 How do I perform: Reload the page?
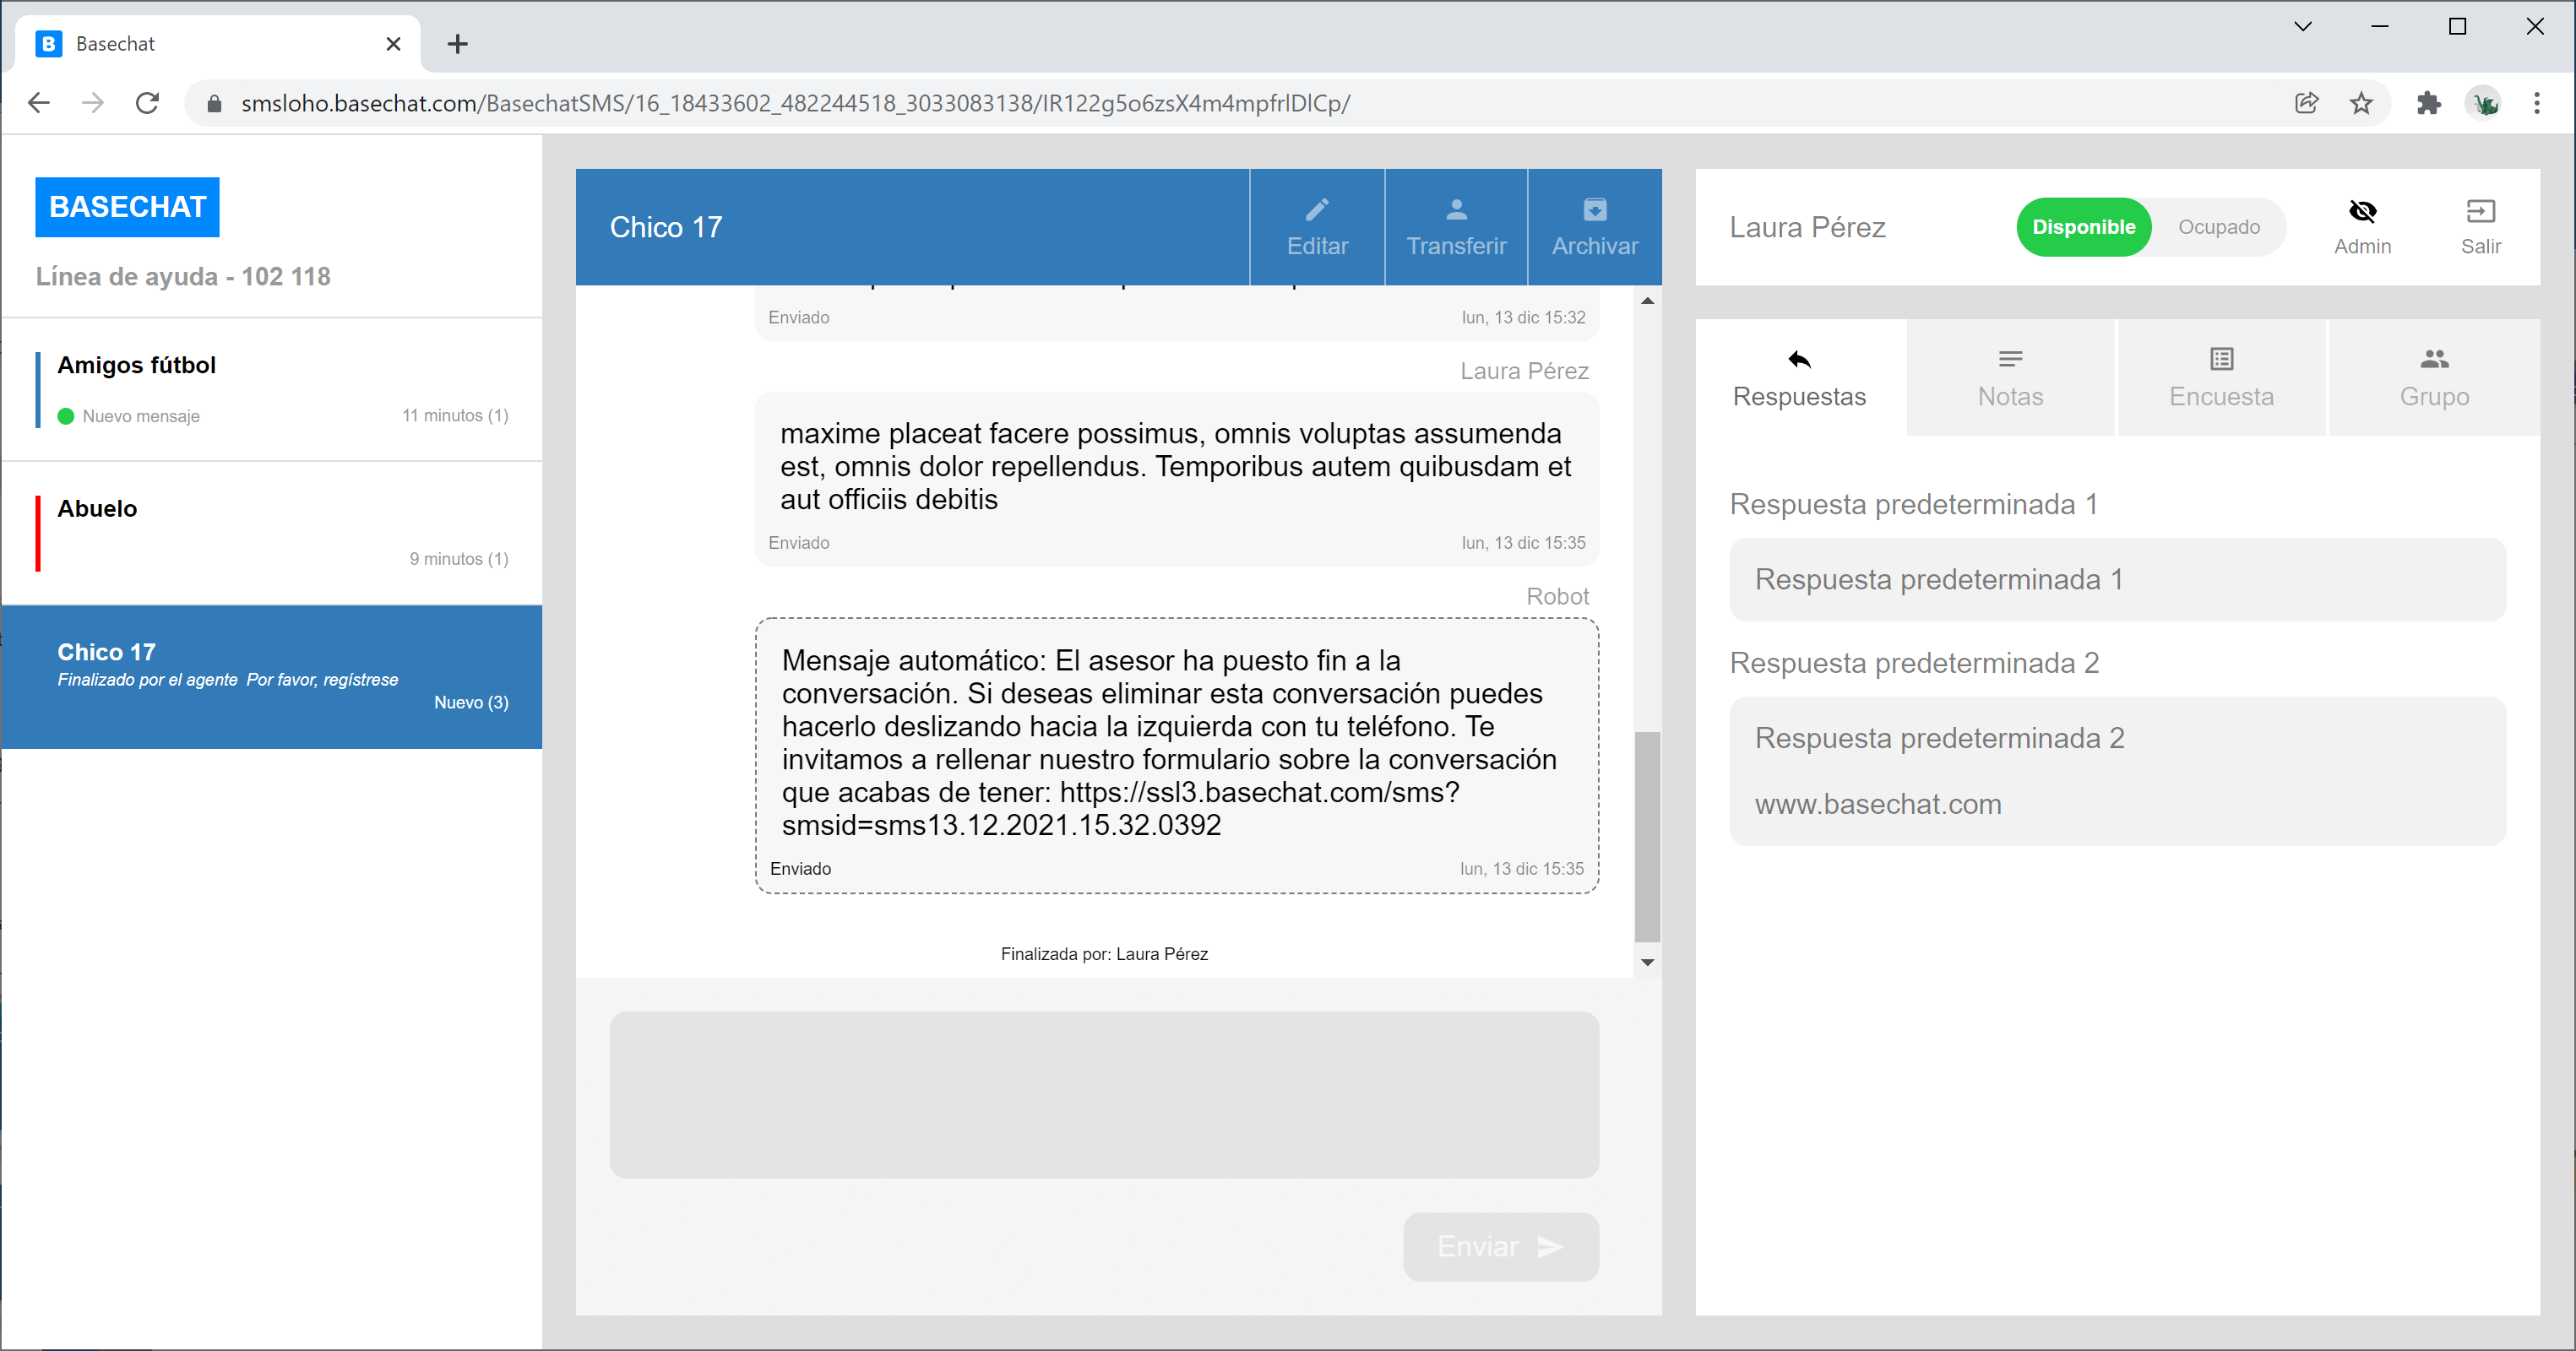tap(147, 103)
